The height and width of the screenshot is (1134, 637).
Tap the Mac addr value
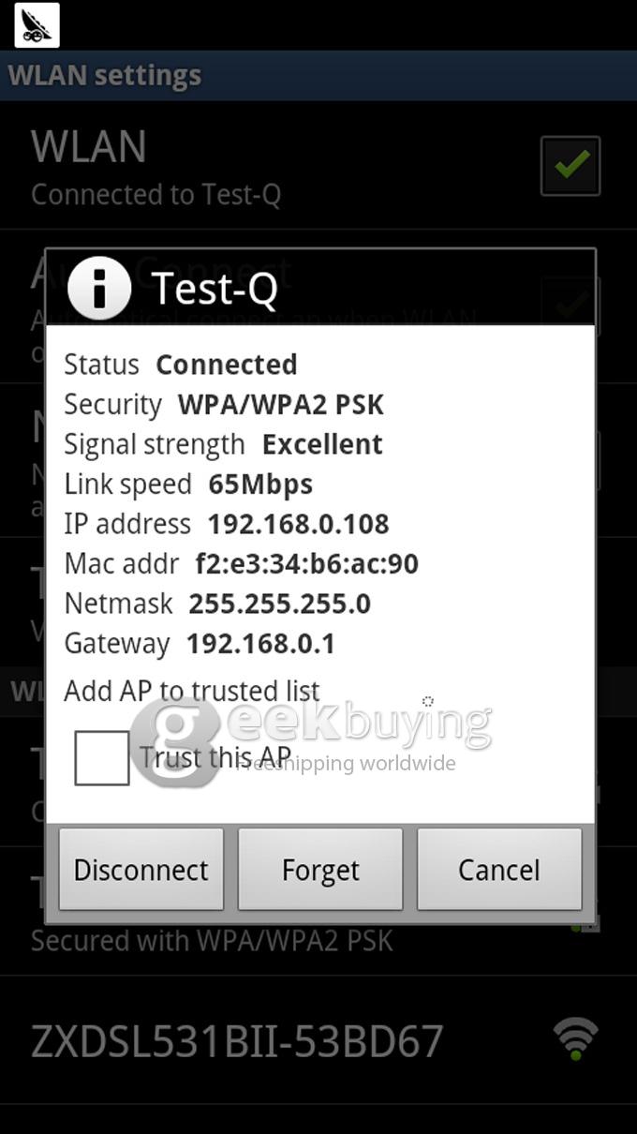pyautogui.click(x=307, y=564)
